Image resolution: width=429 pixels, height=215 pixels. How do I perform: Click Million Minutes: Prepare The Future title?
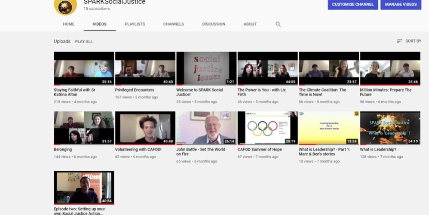coord(386,92)
